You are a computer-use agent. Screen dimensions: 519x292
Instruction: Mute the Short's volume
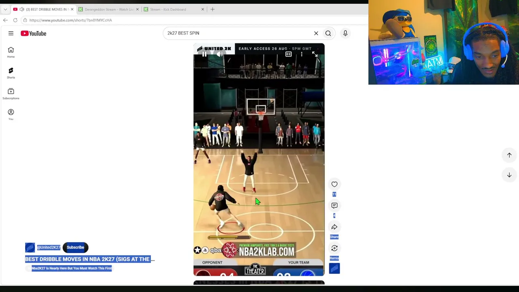pyautogui.click(x=219, y=54)
